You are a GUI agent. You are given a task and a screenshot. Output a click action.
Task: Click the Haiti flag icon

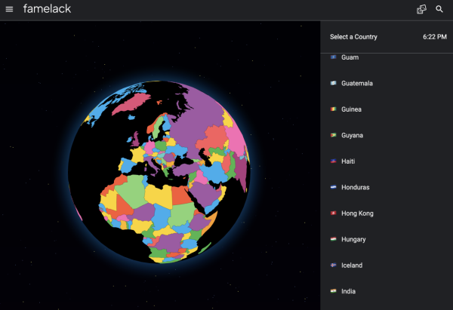333,161
